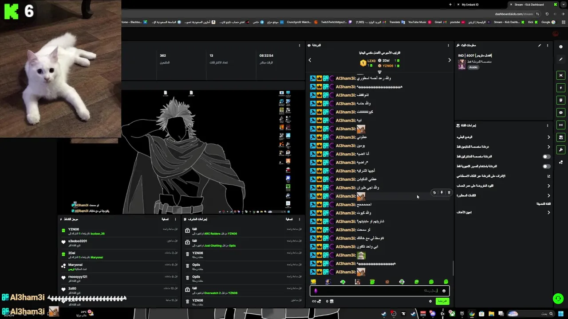Click the green broadcast signal sidebar icon
This screenshot has width=568, height=319.
(x=561, y=125)
